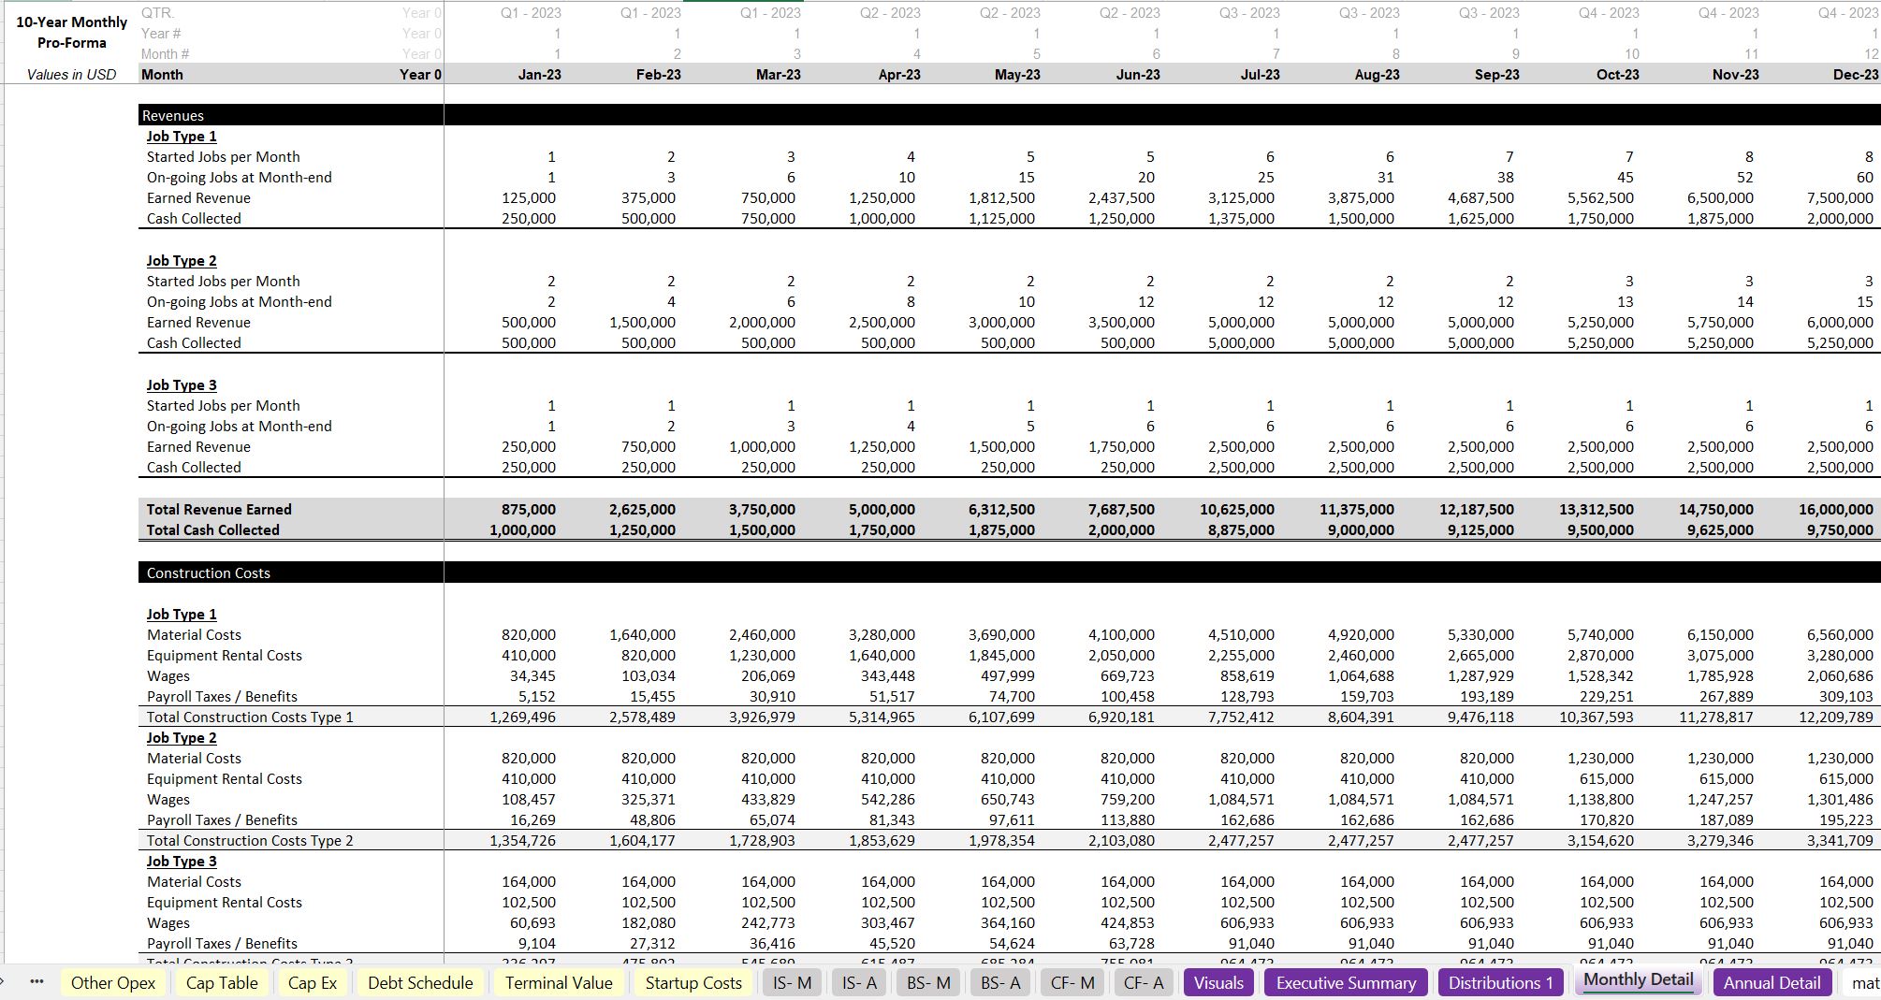Click the Job Type 2 revenue heading
This screenshot has height=1000, width=1881.
pos(182,260)
